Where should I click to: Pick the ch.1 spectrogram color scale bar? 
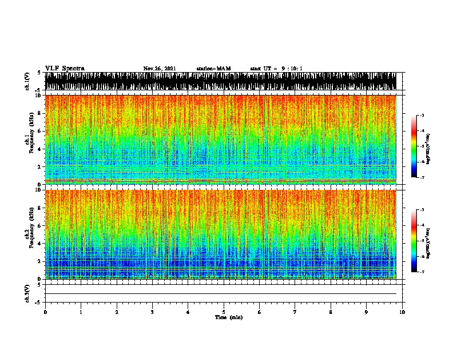(x=414, y=146)
